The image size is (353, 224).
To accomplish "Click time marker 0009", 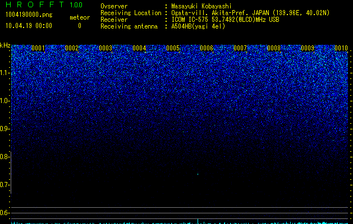I will [308, 48].
